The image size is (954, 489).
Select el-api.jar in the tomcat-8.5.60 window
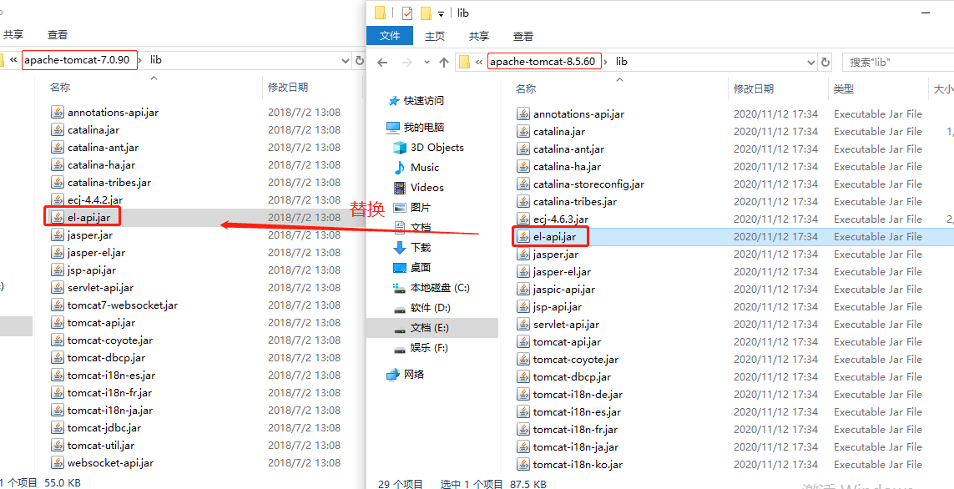[x=553, y=237]
